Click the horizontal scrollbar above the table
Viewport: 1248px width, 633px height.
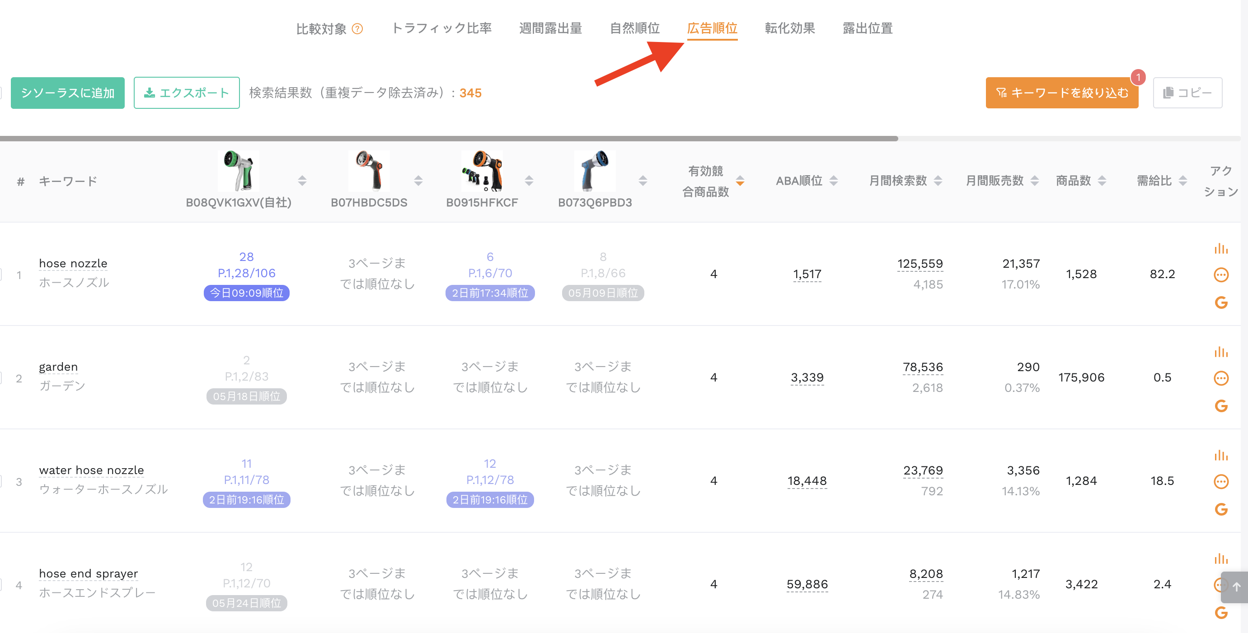(x=449, y=139)
